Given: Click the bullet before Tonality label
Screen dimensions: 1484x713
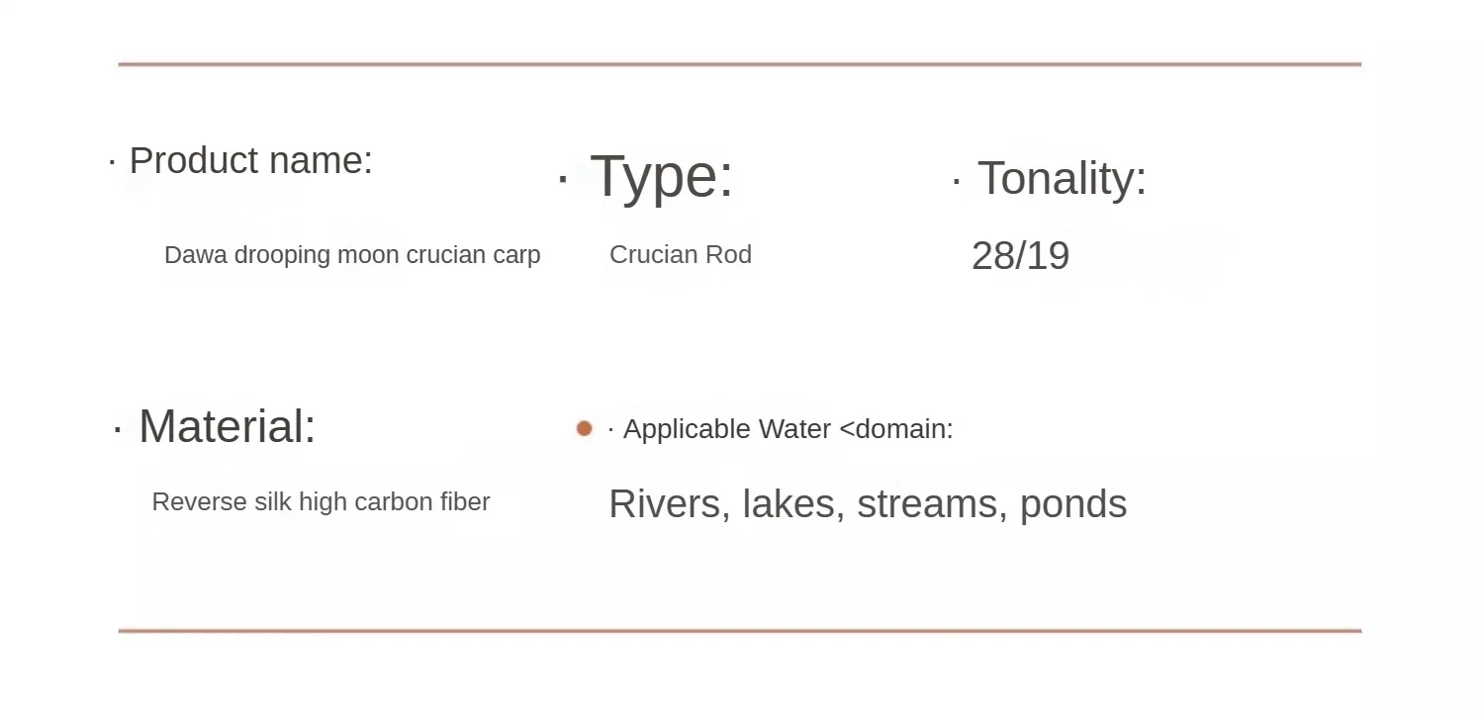Looking at the screenshot, I should [x=956, y=181].
